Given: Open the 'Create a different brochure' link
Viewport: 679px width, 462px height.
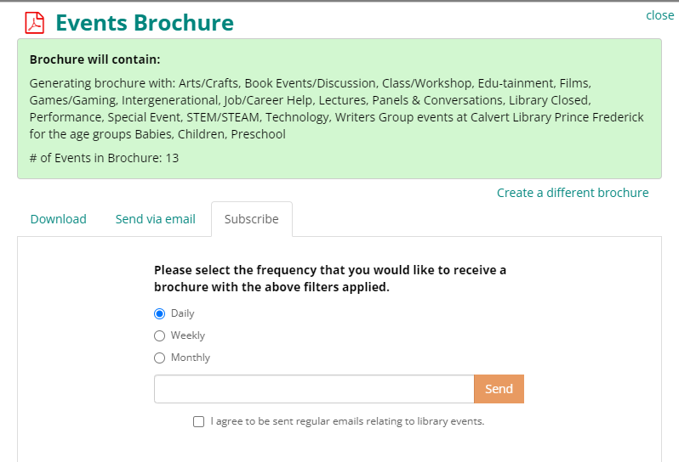Looking at the screenshot, I should [x=572, y=193].
